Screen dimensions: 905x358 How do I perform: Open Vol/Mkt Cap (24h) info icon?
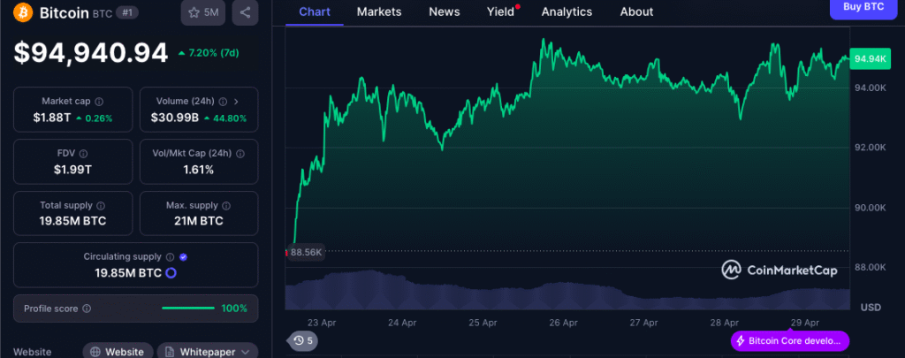(240, 154)
